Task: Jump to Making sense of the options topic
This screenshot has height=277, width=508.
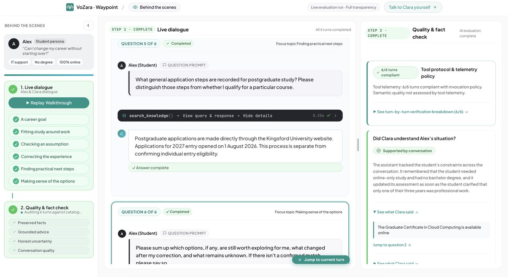Action: (49, 181)
